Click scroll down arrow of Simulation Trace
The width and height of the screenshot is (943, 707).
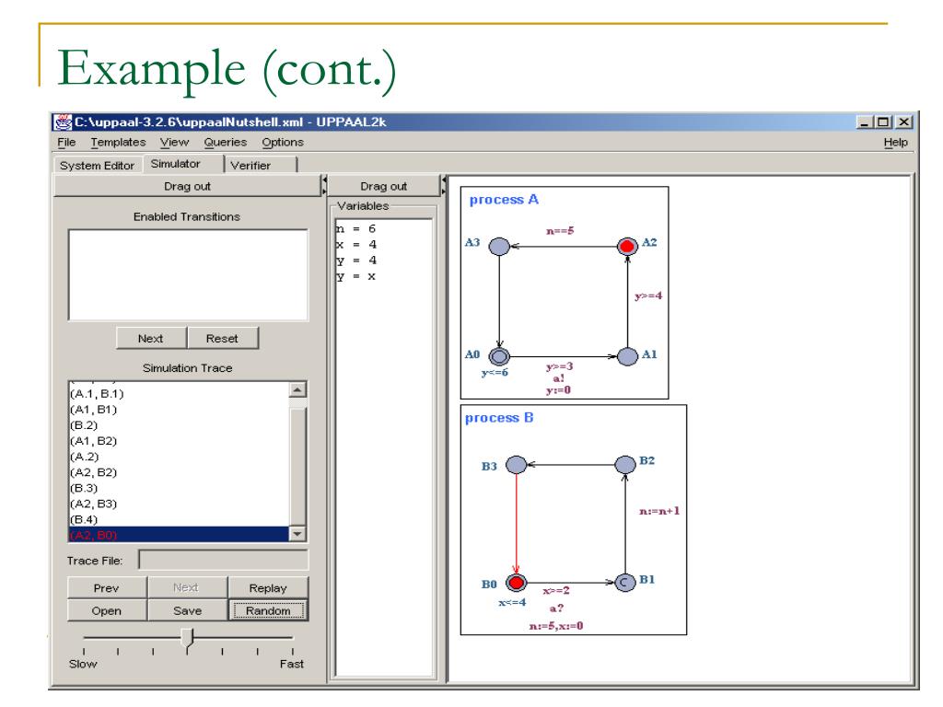coord(297,534)
